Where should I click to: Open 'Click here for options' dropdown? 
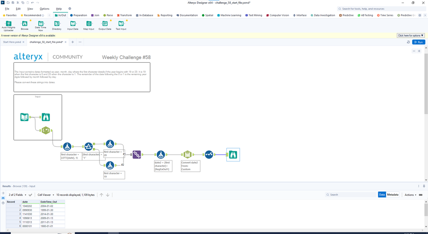[x=410, y=36]
